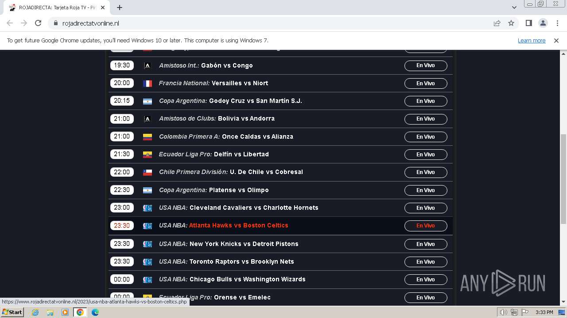Click En Vivo for Gabón vs Congo

click(426, 65)
